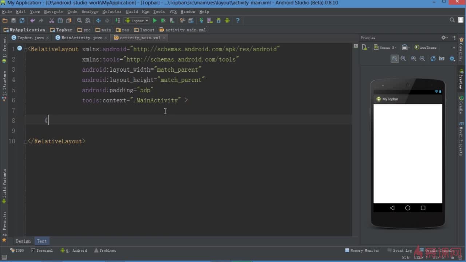
Task: Click the Preview camera snapshot icon
Action: pos(442,59)
